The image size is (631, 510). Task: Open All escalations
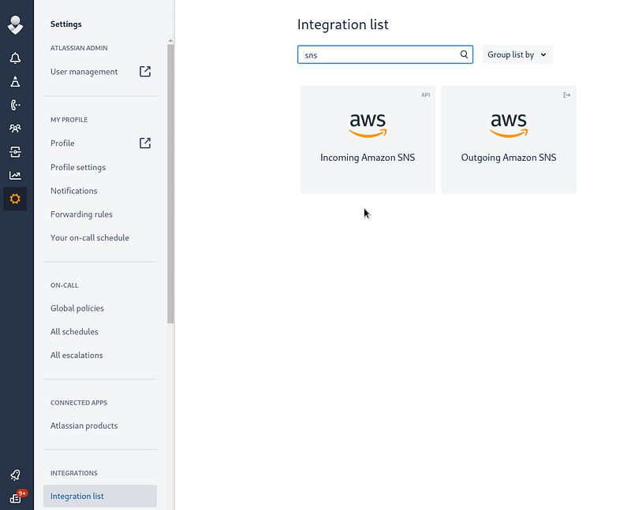(x=77, y=356)
